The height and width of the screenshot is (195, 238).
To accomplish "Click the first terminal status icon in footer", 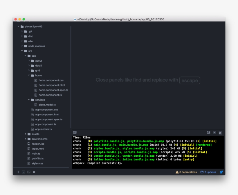I will 24,172.
